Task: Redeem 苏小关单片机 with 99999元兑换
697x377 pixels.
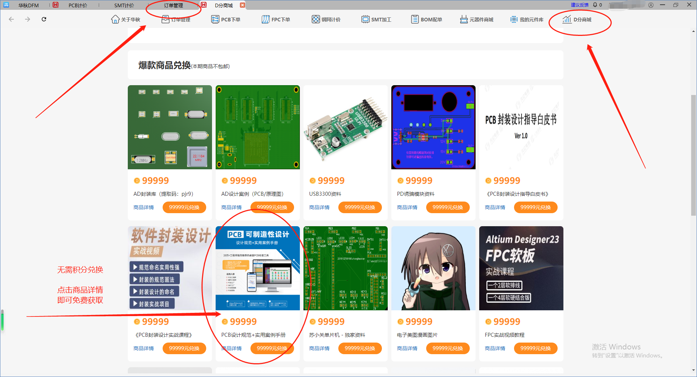Action: coord(360,348)
